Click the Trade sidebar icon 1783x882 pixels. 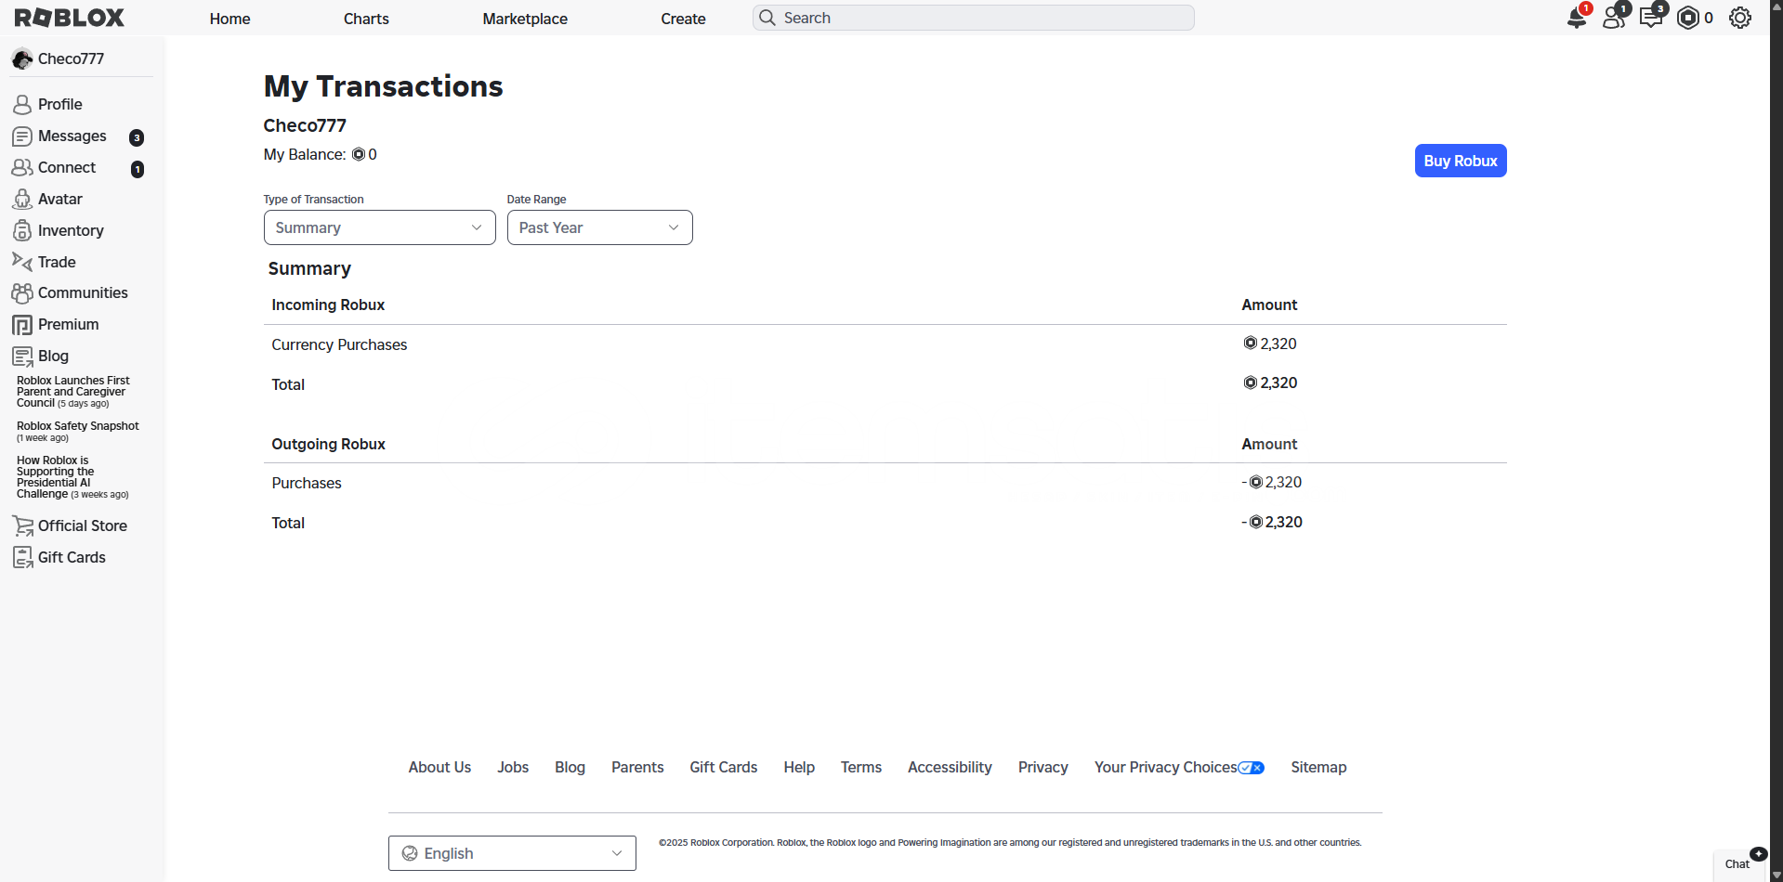pos(22,263)
